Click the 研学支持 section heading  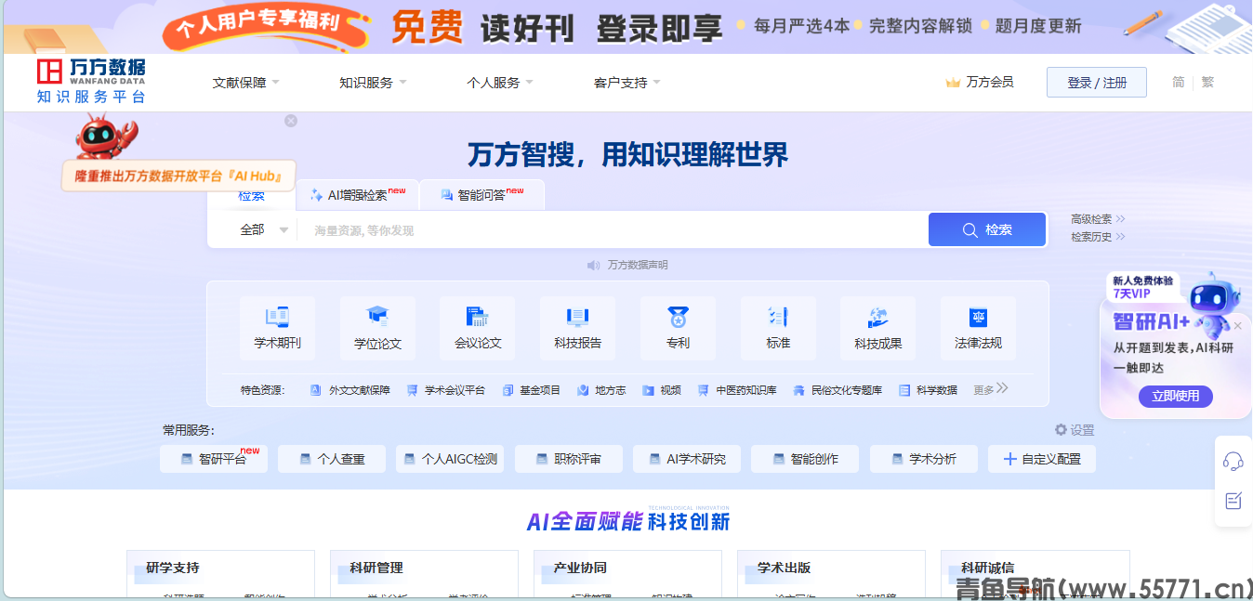tap(173, 568)
